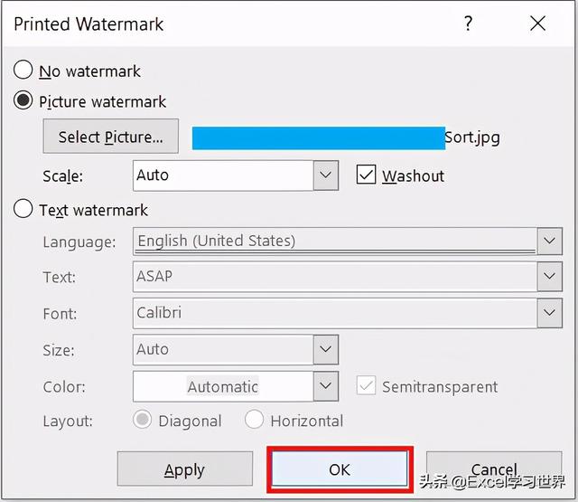Open the Color picker dropdown
Viewport: 578px width, 502px height.
[326, 386]
